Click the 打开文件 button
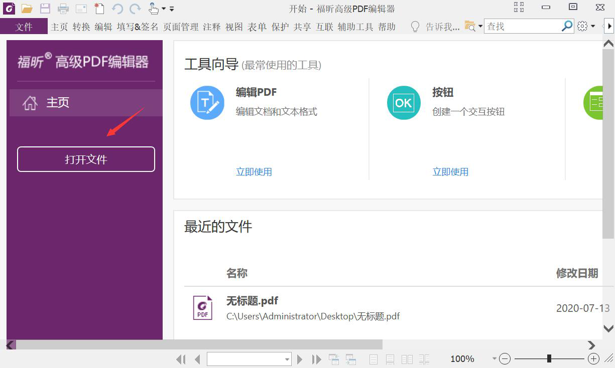This screenshot has width=615, height=368. 86,159
